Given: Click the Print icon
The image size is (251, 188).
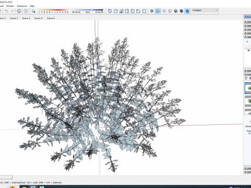Looking at the screenshot, I should click(x=19, y=11).
